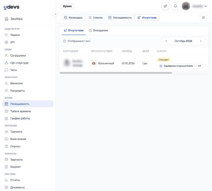Expand the user profile dropdown arrow
Image resolution: width=212 pixels, height=191 pixels.
(x=206, y=6)
